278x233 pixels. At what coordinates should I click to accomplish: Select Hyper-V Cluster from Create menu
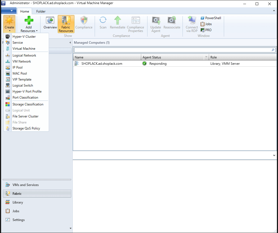(x=26, y=37)
